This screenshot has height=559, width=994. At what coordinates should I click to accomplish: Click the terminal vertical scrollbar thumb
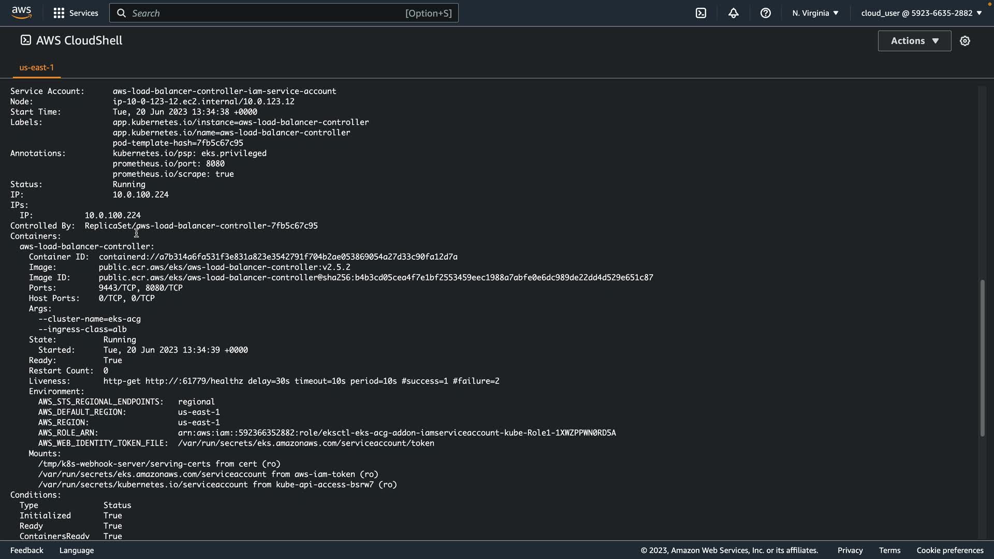click(982, 358)
